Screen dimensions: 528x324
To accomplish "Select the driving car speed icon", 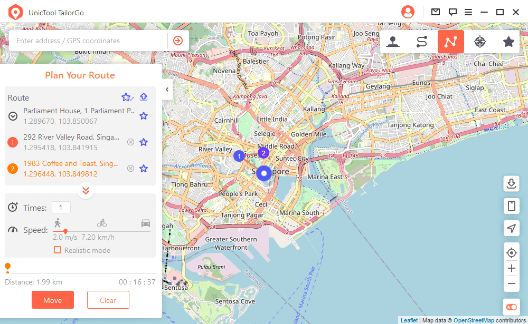I will pyautogui.click(x=146, y=223).
